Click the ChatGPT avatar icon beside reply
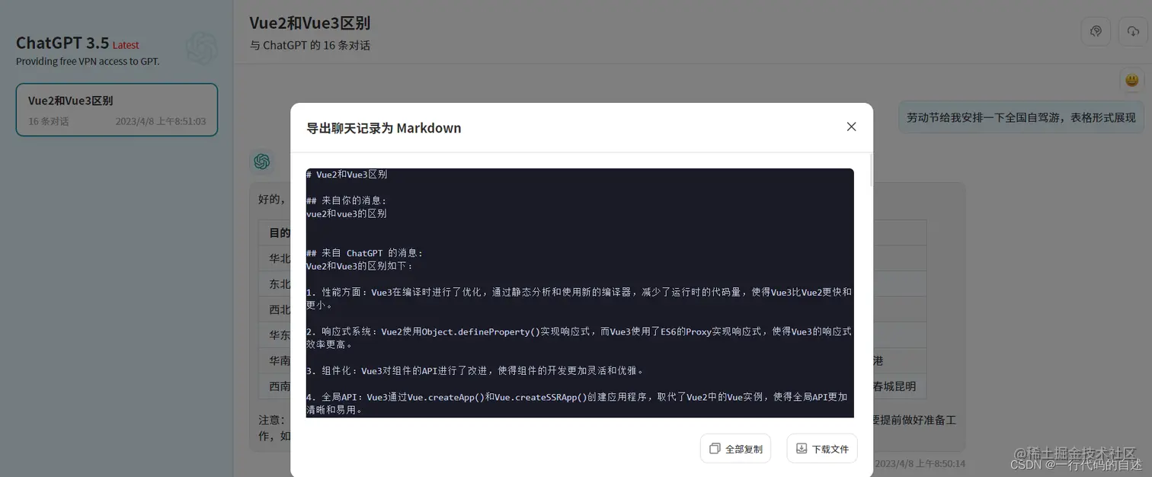Image resolution: width=1152 pixels, height=477 pixels. [x=261, y=162]
